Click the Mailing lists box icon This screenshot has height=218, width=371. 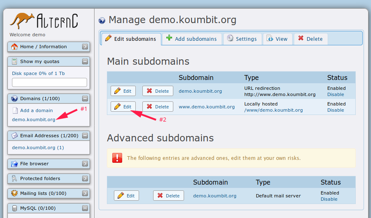tap(14, 193)
